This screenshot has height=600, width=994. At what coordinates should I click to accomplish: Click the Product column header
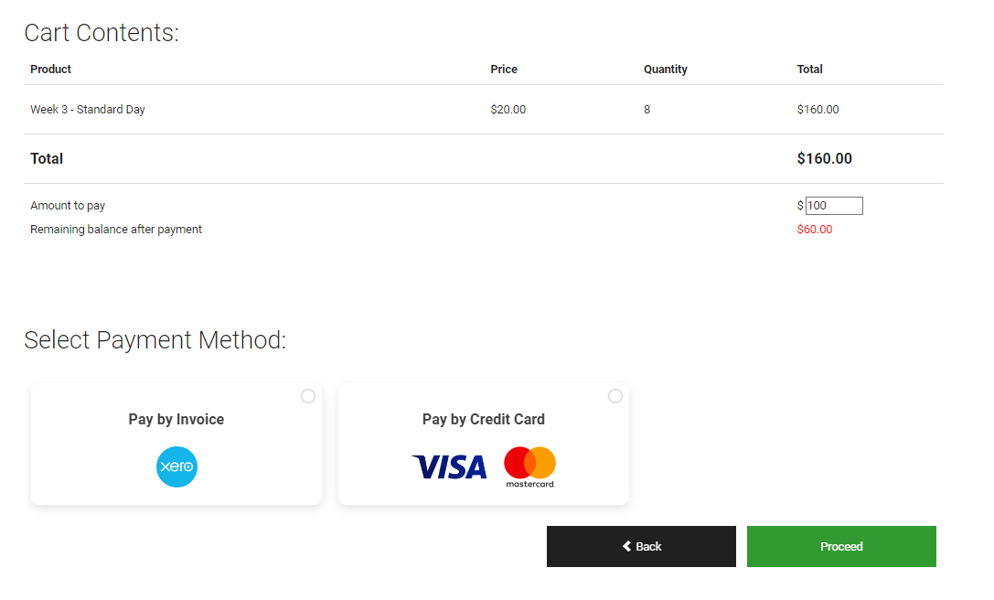click(50, 70)
